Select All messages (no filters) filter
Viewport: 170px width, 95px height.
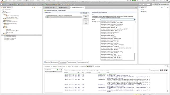tap(53, 72)
